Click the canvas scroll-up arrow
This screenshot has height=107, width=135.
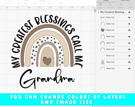pos(95,8)
